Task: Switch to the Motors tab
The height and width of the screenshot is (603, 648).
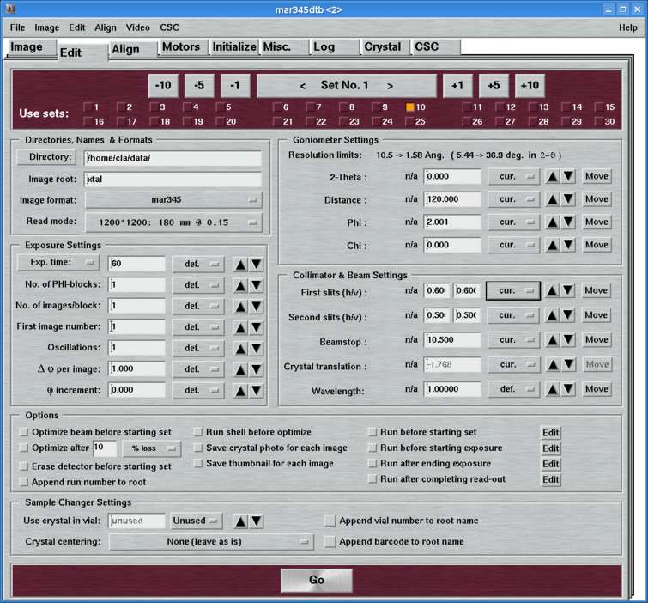Action: pyautogui.click(x=180, y=47)
